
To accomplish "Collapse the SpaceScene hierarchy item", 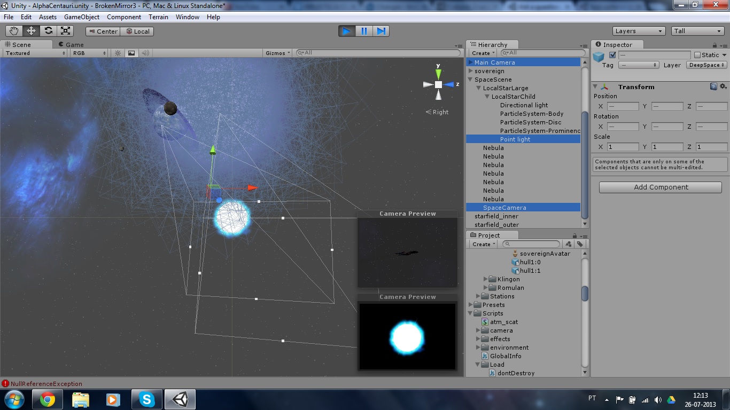I will click(471, 80).
